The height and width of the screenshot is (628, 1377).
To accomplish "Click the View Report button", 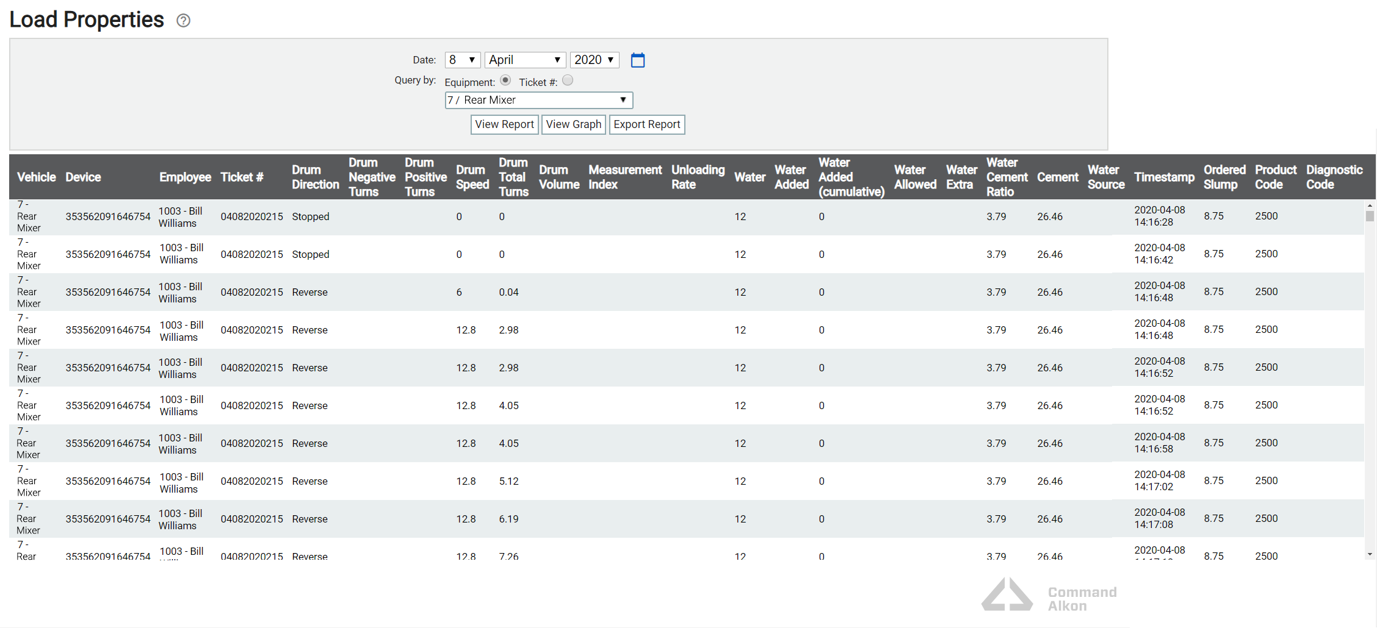I will (504, 124).
